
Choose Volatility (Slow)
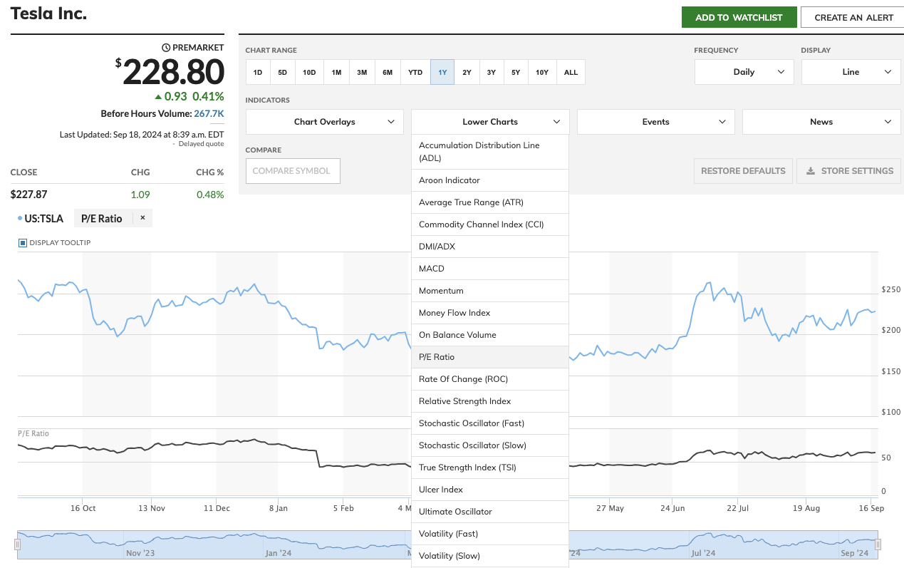490,556
